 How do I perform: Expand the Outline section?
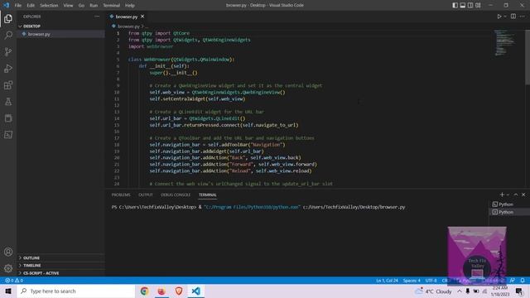click(x=60, y=257)
